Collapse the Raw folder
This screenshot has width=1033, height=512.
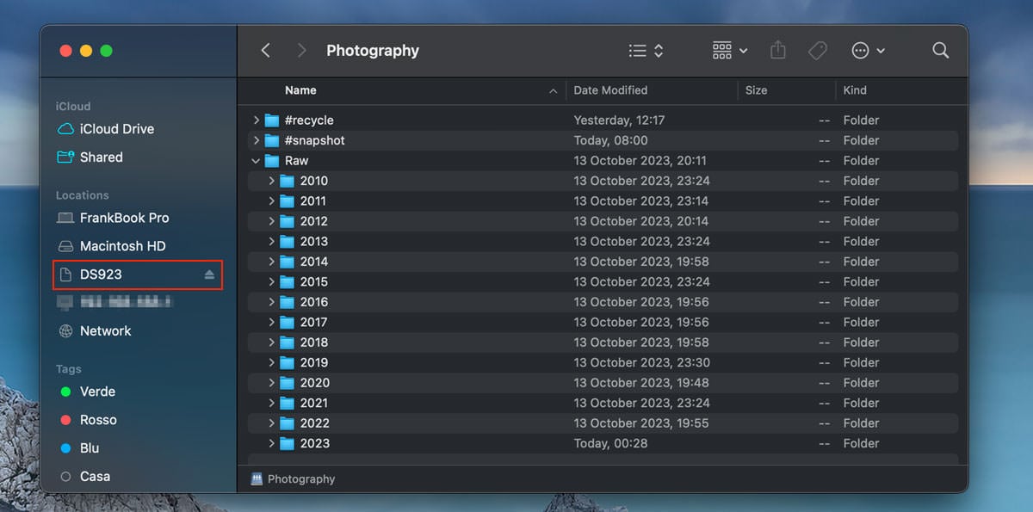point(256,161)
